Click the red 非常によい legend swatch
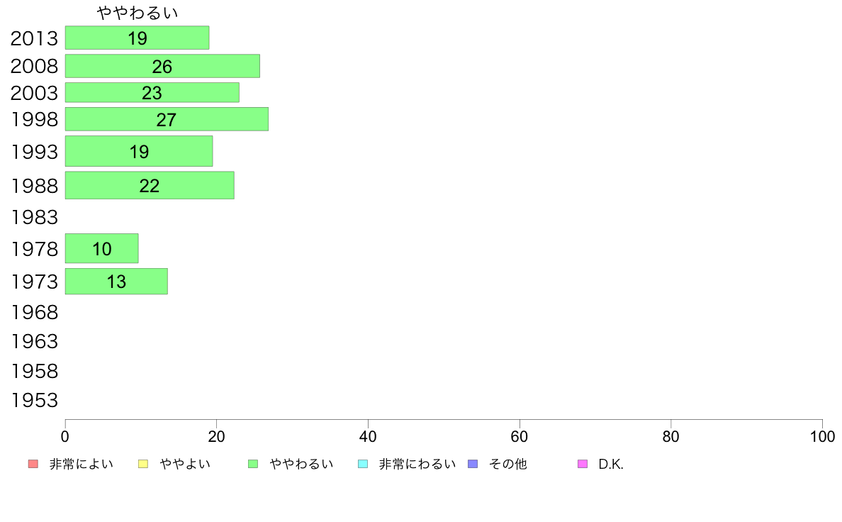Image resolution: width=842 pixels, height=522 pixels. click(33, 464)
